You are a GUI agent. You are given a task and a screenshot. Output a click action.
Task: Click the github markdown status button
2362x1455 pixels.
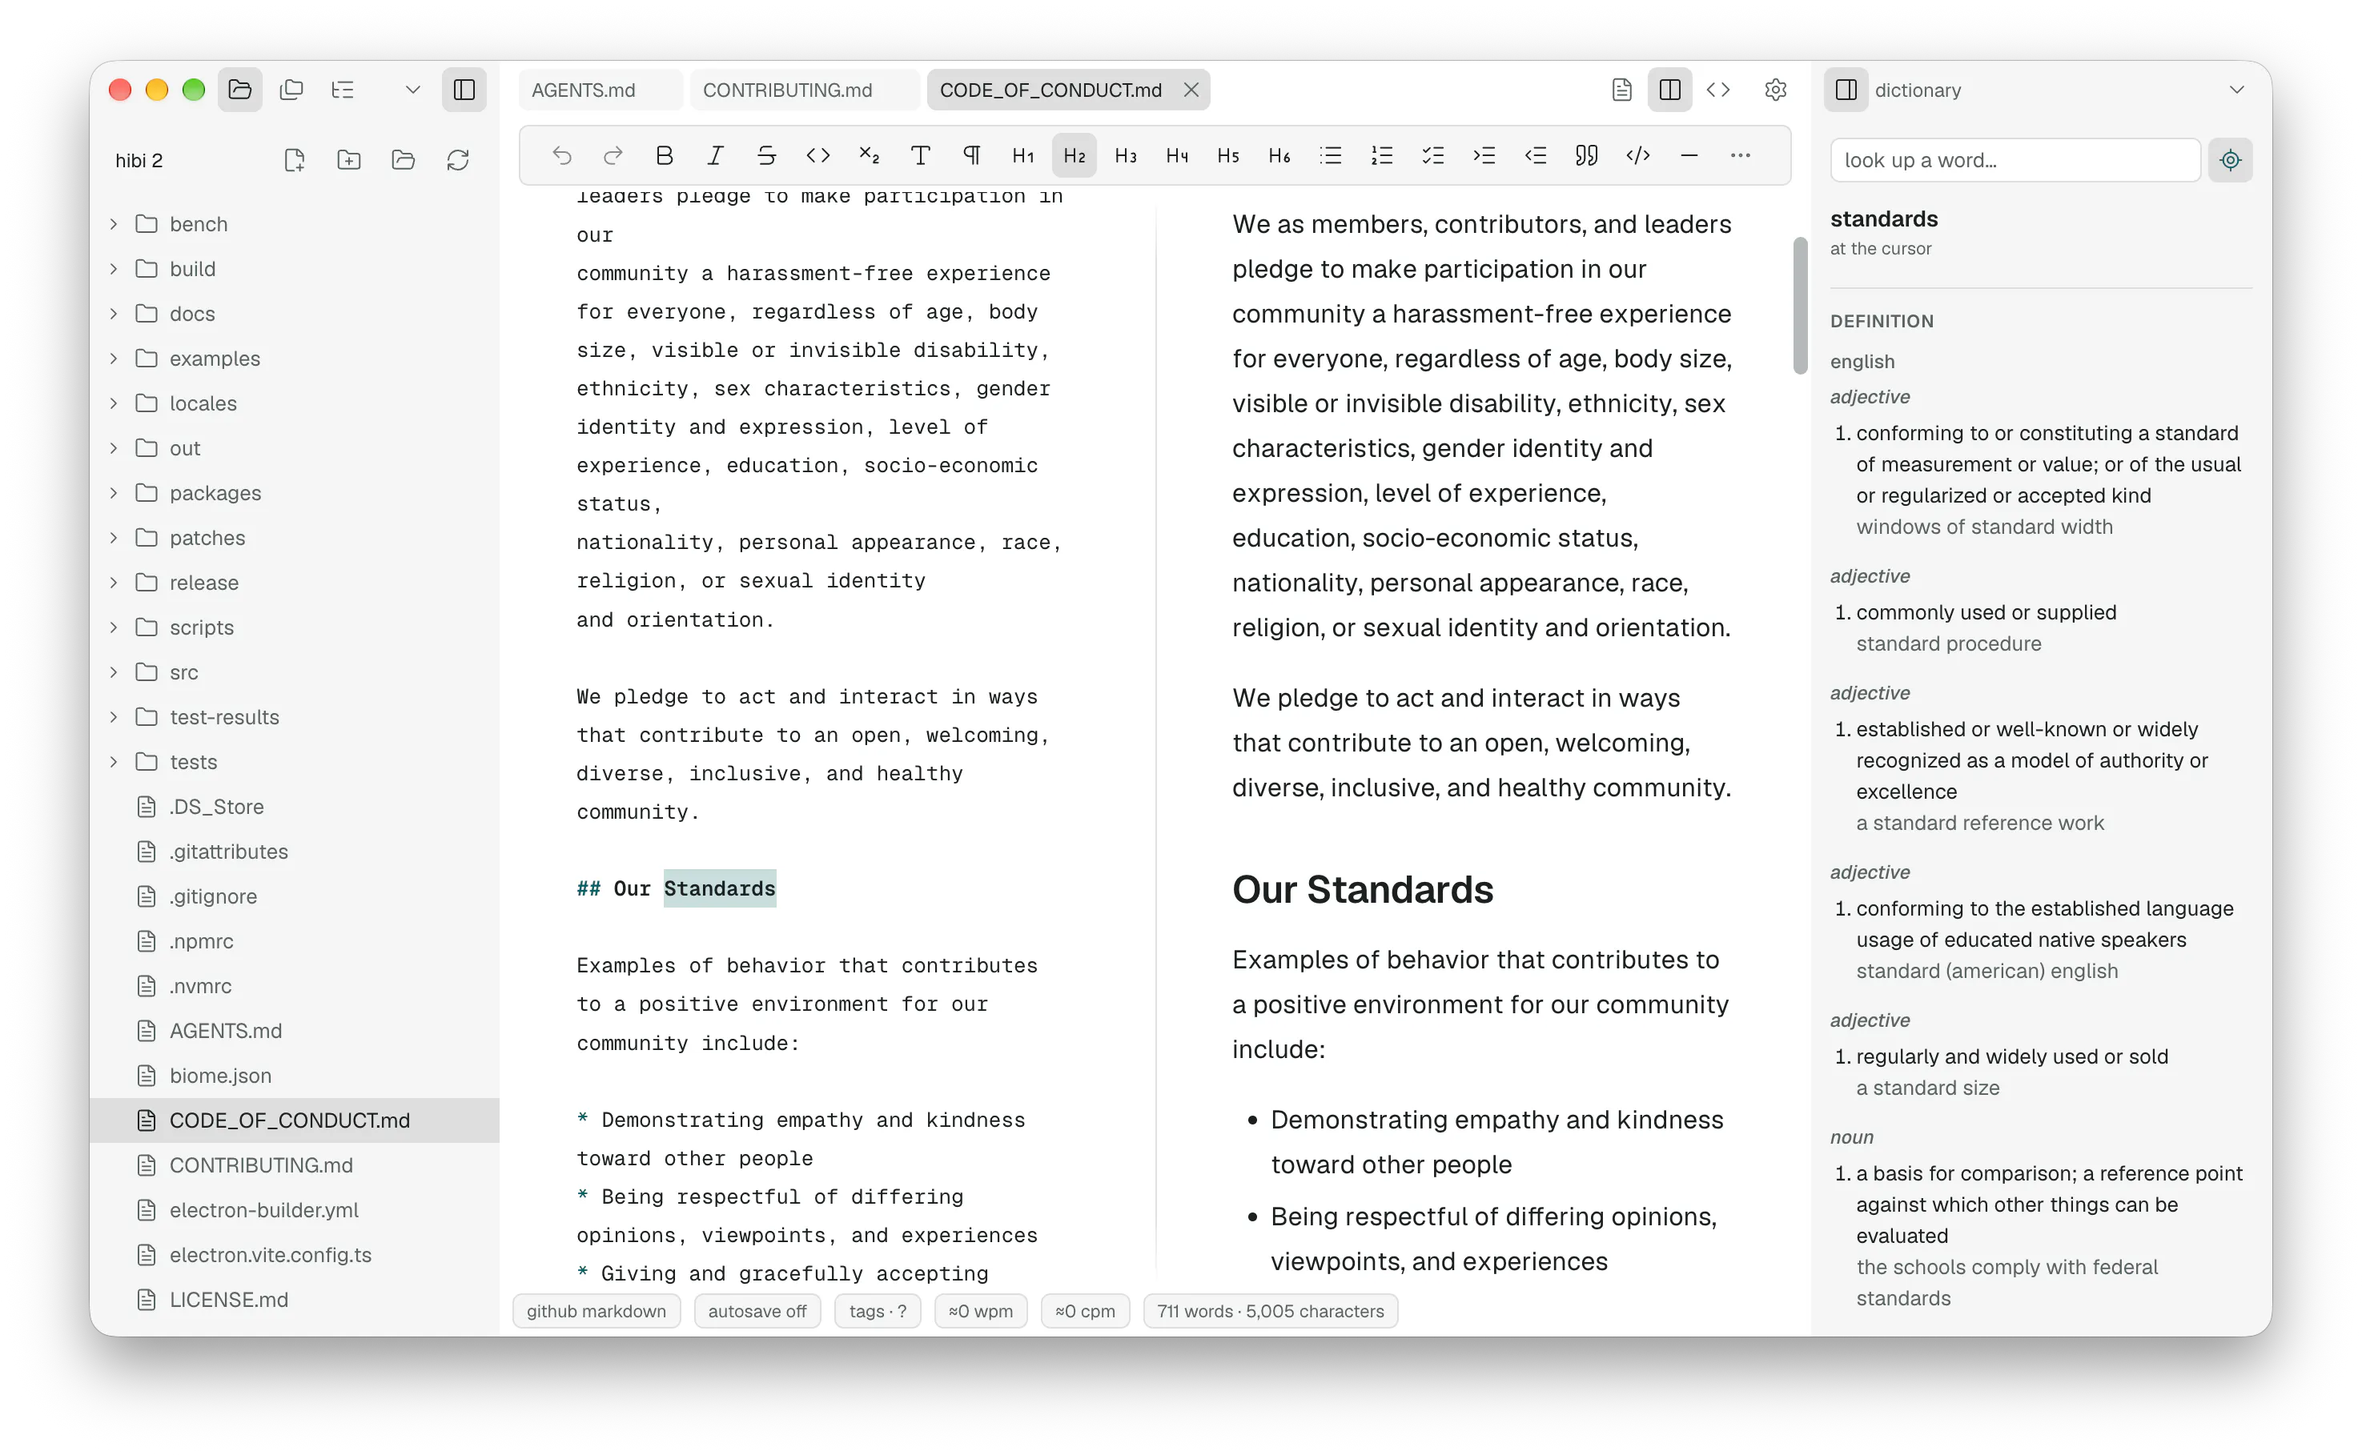coord(596,1311)
